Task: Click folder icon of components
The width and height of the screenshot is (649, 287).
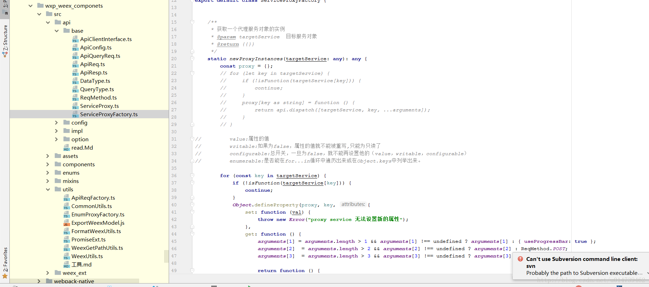Action: pos(58,164)
